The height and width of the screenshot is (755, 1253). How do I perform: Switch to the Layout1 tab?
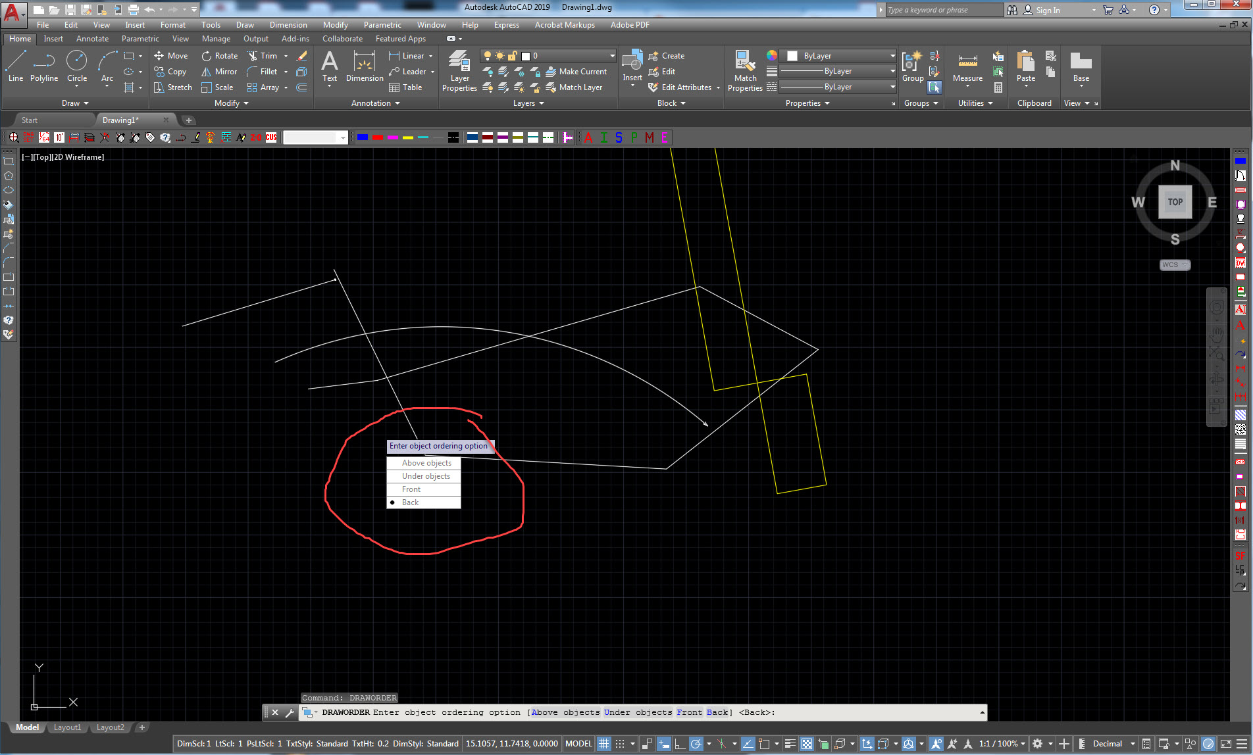click(67, 727)
